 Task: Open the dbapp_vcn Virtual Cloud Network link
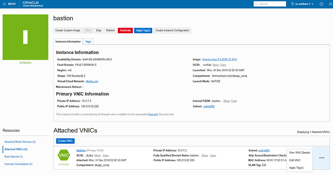[92, 81]
